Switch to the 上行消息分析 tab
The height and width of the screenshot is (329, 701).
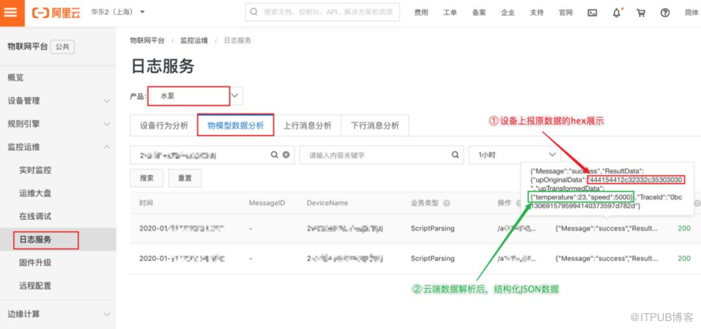pyautogui.click(x=307, y=125)
